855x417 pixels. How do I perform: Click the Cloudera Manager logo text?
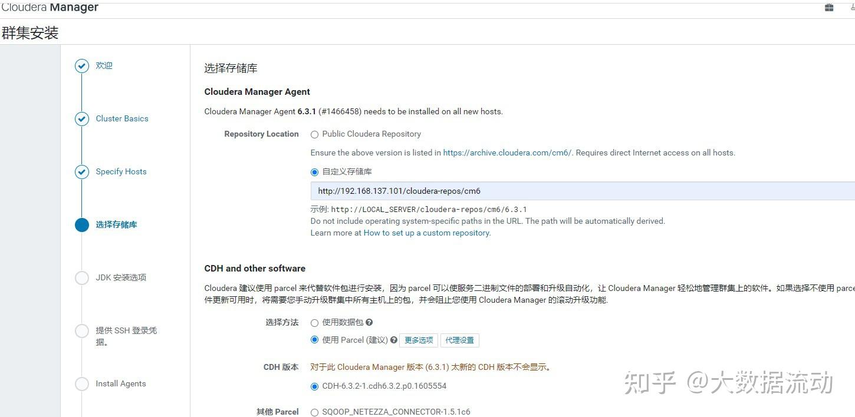tap(50, 7)
